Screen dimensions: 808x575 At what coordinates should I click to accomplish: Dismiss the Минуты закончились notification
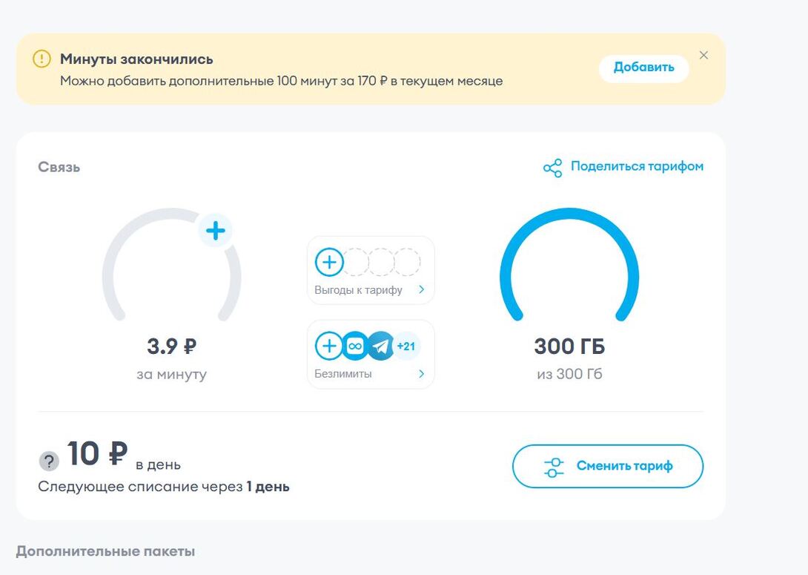[x=703, y=56]
